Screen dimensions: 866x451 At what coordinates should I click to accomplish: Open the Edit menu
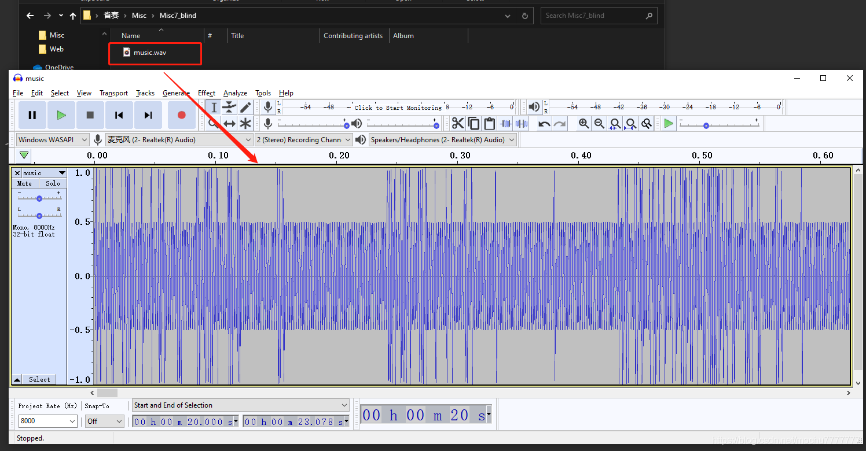(37, 93)
